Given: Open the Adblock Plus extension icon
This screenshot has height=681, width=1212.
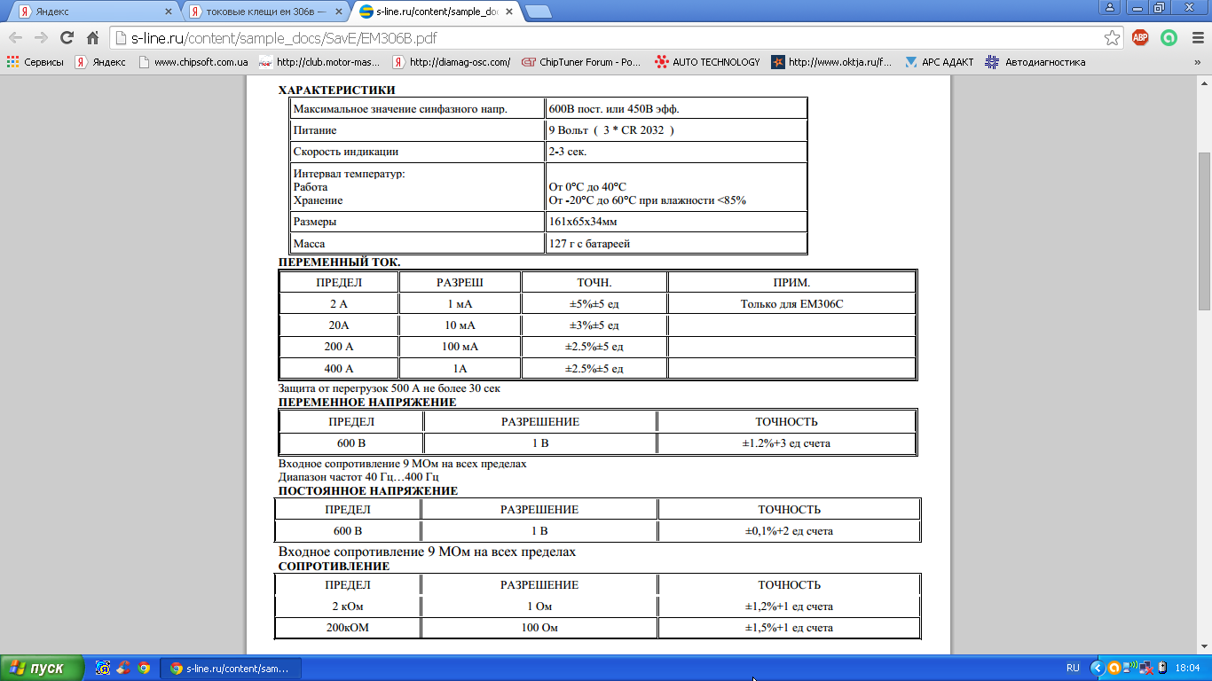Looking at the screenshot, I should point(1140,38).
